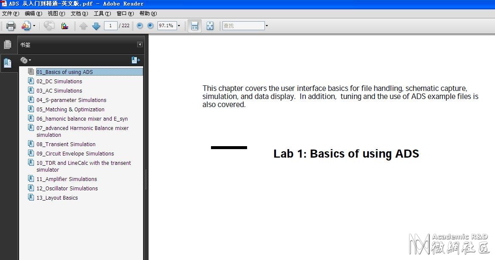
Task: Toggle the Bookmarks panel sidebar icon
Action: tap(8, 63)
